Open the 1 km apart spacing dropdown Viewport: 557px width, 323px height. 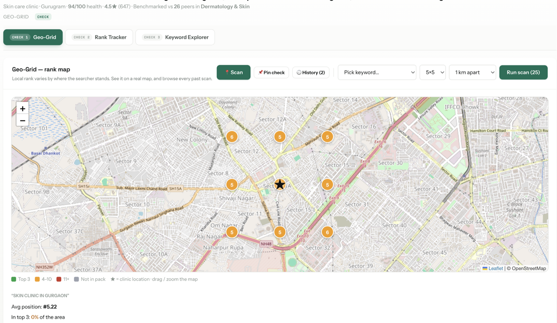[x=472, y=72]
